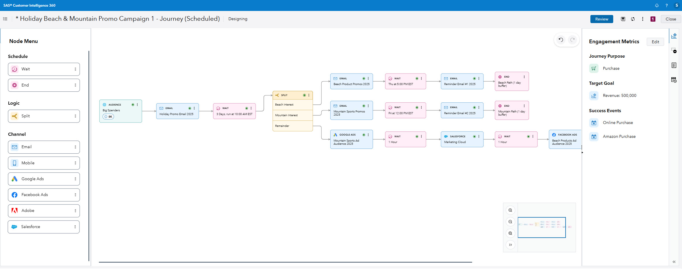This screenshot has width=682, height=269.
Task: Select the Mountain Interest split branch
Action: pos(293,115)
